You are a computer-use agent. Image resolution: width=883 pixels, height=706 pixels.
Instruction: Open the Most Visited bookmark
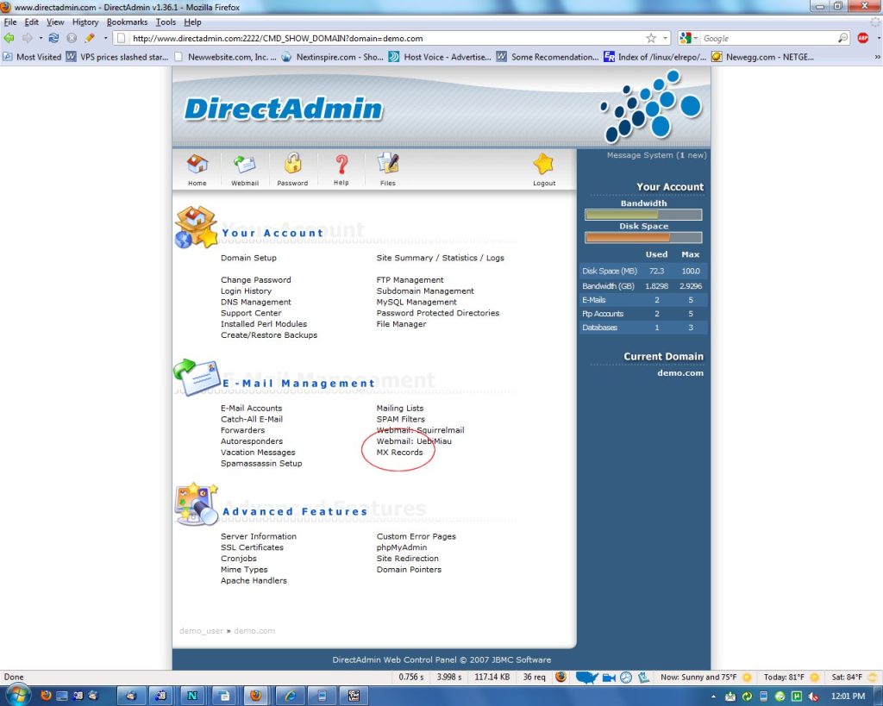coord(32,57)
